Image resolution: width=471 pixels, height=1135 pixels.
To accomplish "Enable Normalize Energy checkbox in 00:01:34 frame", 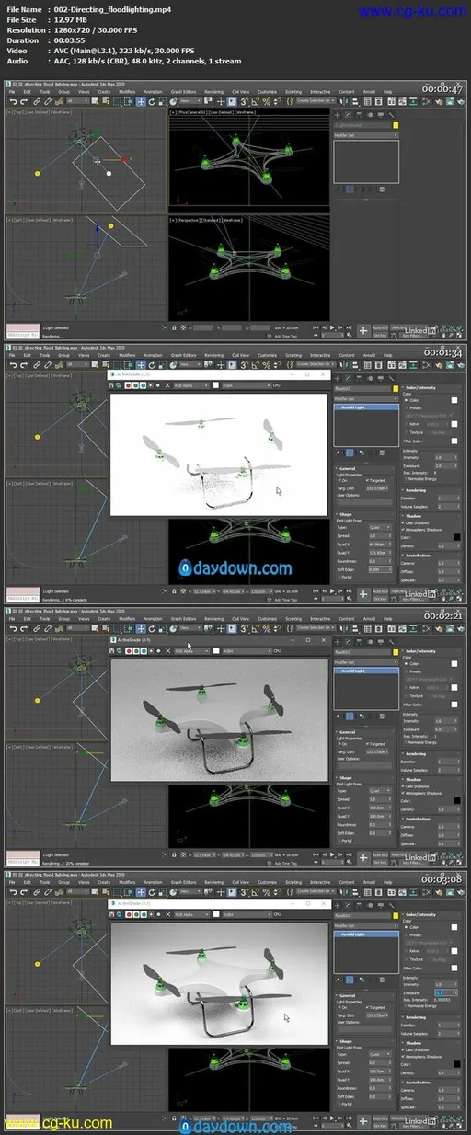I will pyautogui.click(x=406, y=479).
